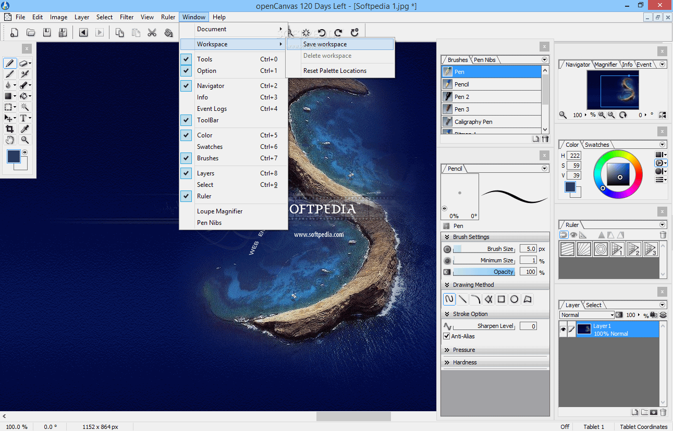Select ellipse drawing method icon
Image resolution: width=673 pixels, height=431 pixels.
click(x=515, y=299)
